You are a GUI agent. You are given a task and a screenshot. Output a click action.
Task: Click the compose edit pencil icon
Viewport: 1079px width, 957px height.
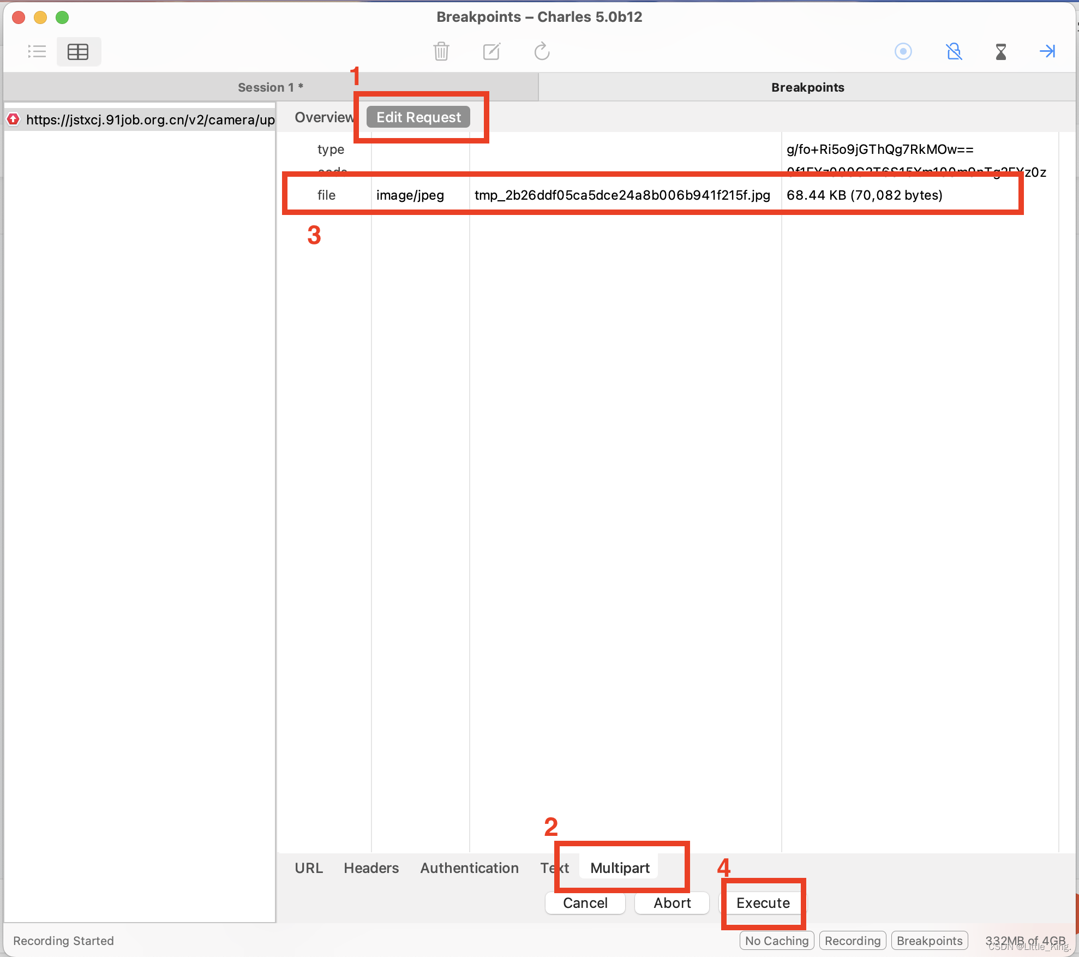pyautogui.click(x=491, y=52)
